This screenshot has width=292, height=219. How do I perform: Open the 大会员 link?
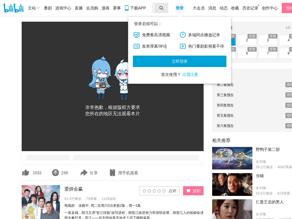(x=199, y=8)
